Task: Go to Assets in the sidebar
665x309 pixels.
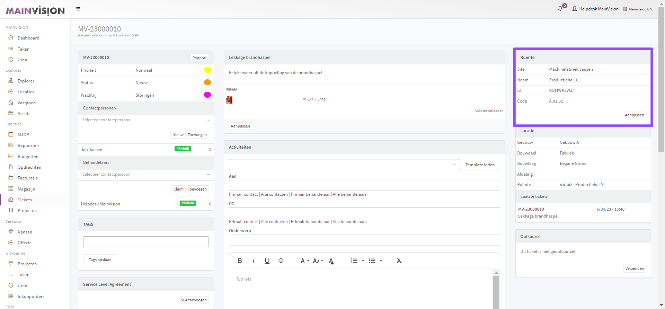Action: coord(24,114)
